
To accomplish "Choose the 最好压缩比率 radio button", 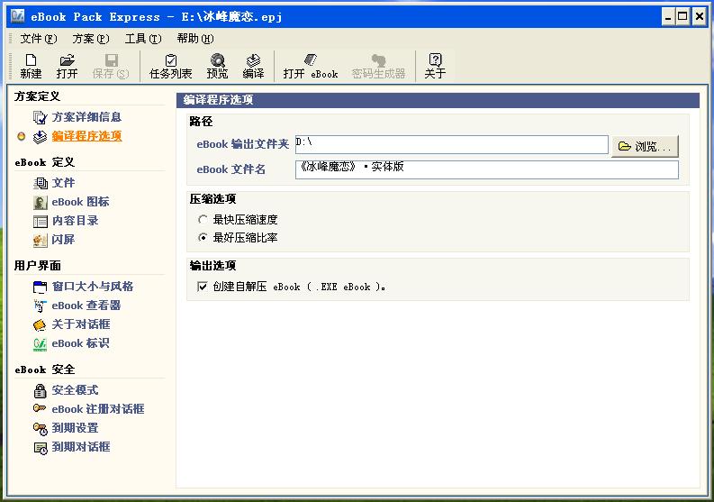I will point(203,238).
